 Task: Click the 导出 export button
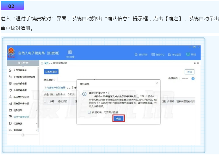tap(190, 72)
